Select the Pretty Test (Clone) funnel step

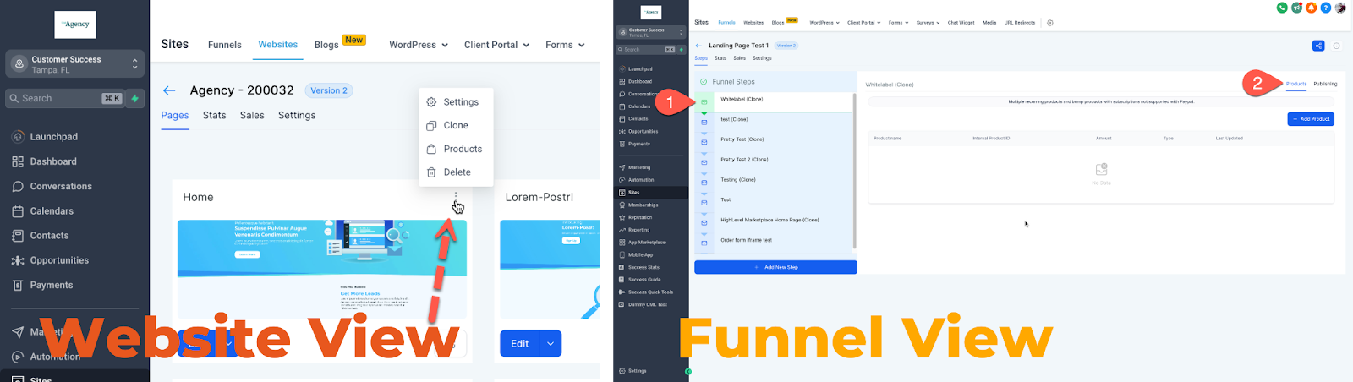point(742,139)
